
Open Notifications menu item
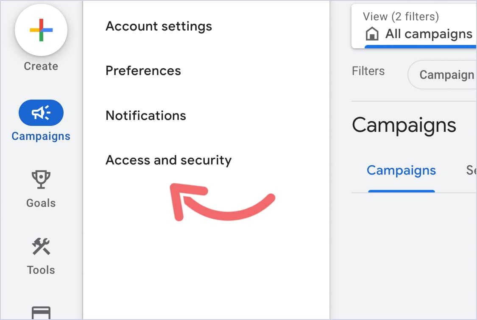[146, 116]
